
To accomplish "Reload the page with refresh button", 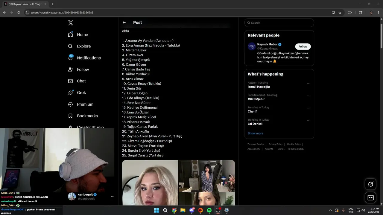I will (x=19, y=13).
